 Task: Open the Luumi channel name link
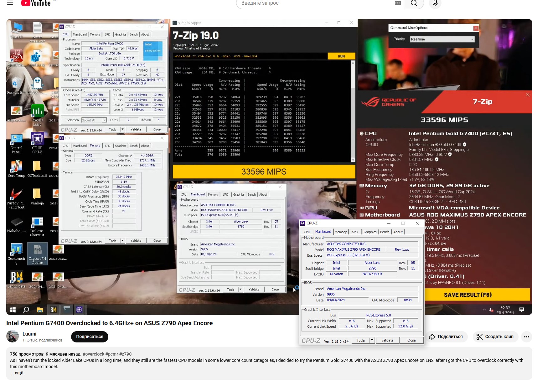coord(29,334)
